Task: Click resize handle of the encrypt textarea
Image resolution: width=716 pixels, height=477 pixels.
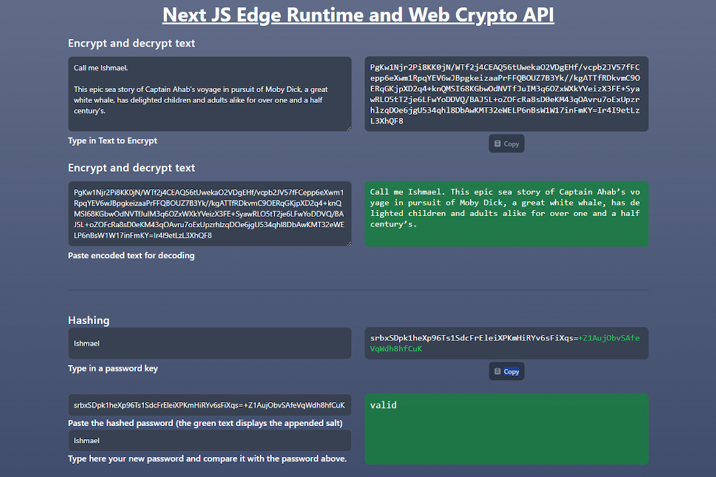Action: [x=349, y=129]
